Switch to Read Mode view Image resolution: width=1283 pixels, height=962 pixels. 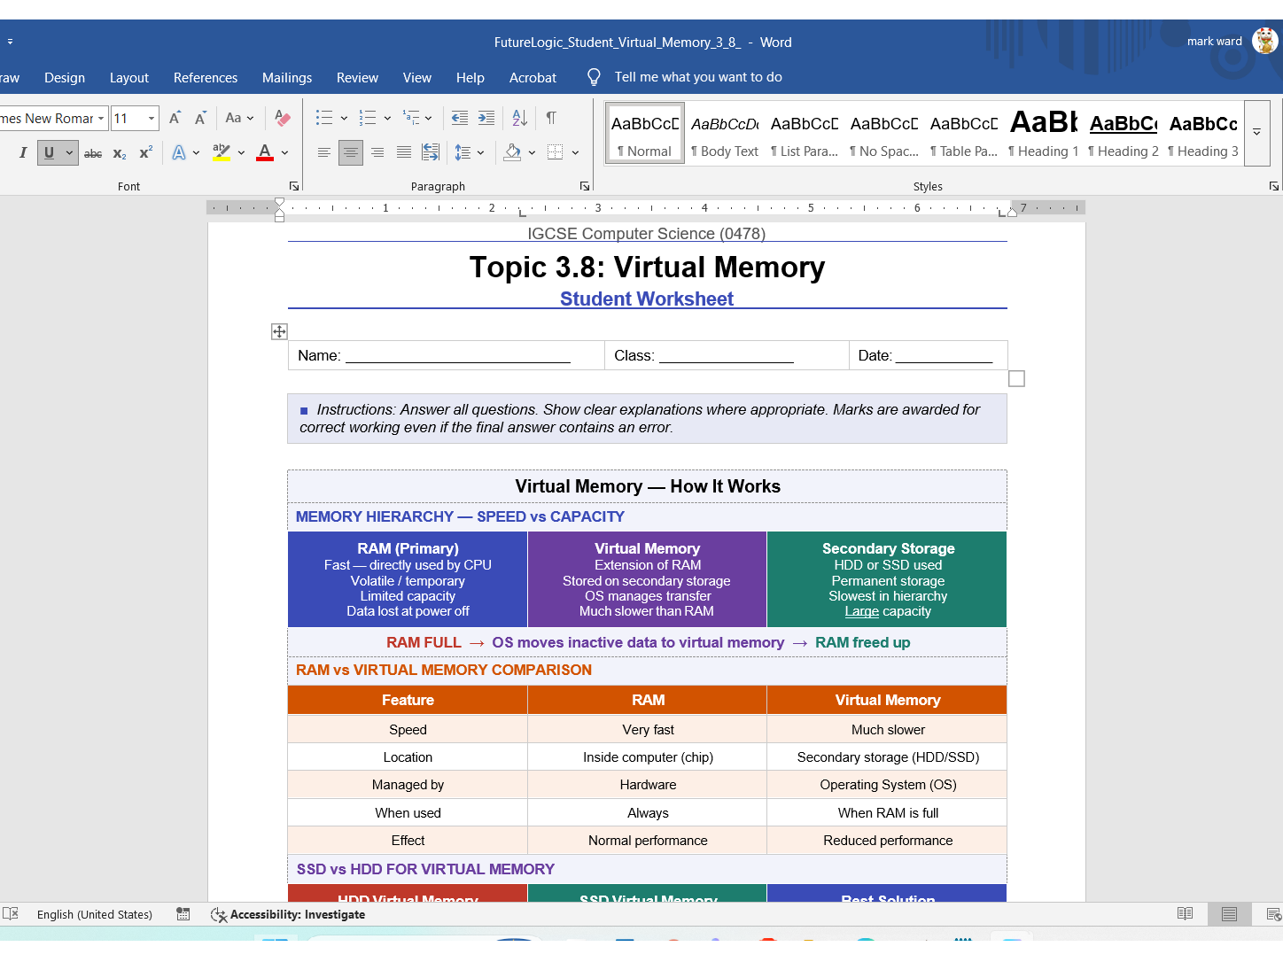pos(1185,914)
